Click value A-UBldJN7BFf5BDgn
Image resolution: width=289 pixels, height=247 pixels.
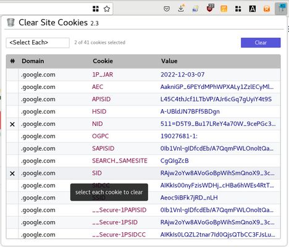click(x=190, y=112)
